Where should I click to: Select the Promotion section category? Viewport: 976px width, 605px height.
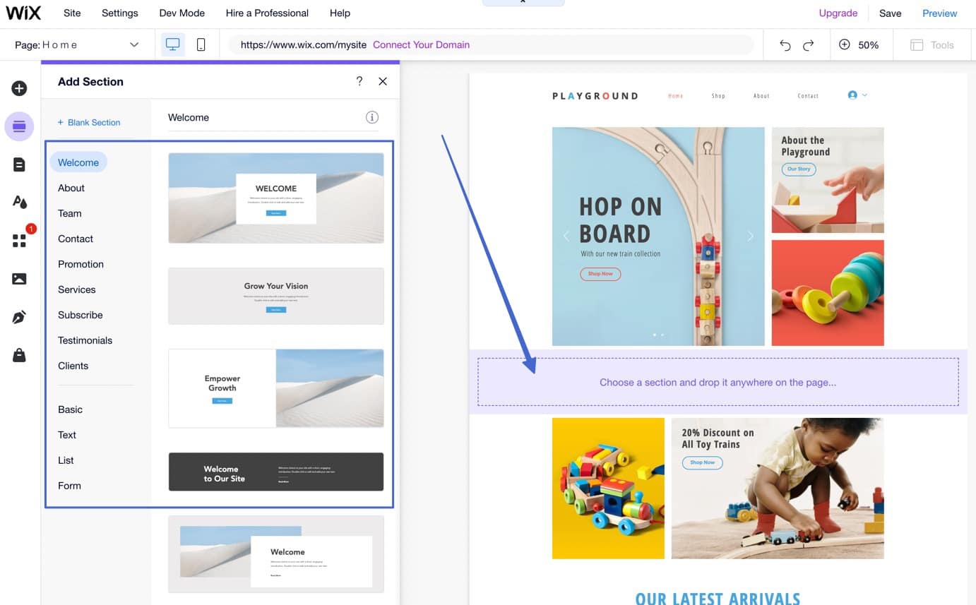[81, 264]
